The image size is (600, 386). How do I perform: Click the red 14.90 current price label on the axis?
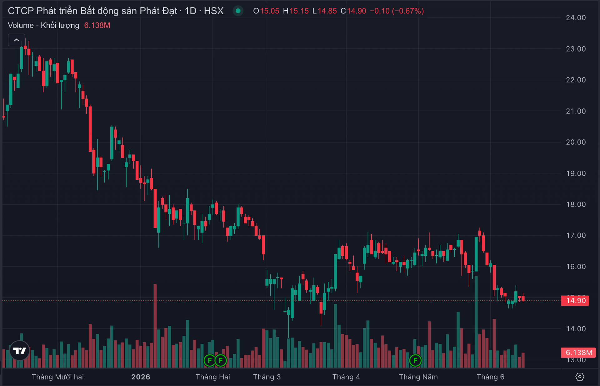[575, 301]
